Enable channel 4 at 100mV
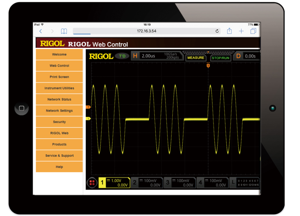 (x=213, y=183)
